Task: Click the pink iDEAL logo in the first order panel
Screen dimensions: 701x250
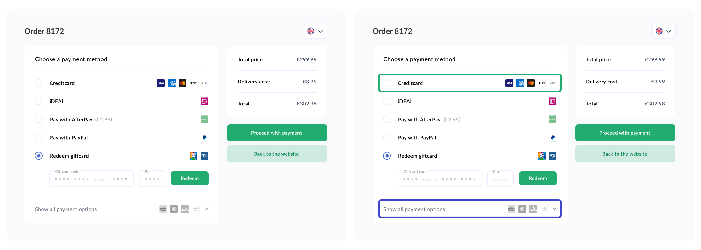Action: (x=204, y=101)
